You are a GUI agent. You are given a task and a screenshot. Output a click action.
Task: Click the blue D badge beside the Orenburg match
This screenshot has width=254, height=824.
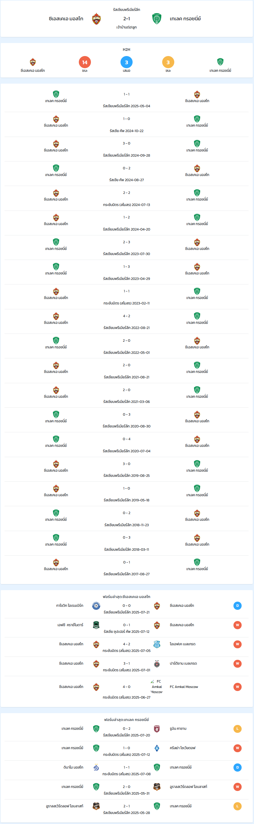pos(237,606)
